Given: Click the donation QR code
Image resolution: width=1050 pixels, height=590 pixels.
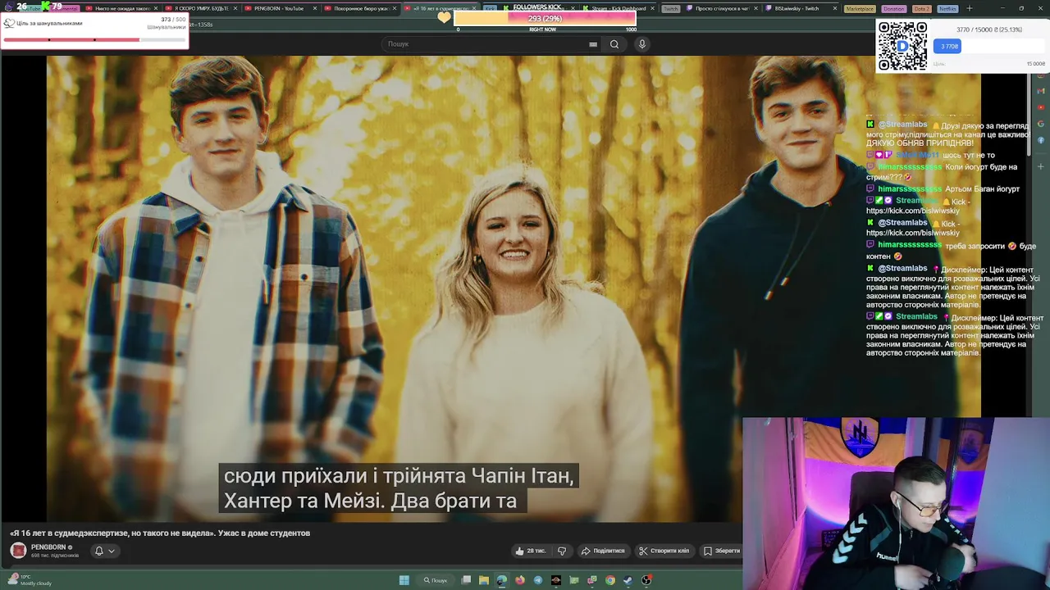Looking at the screenshot, I should click(902, 46).
